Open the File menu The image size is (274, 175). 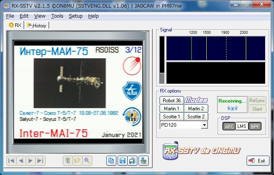(x=10, y=16)
